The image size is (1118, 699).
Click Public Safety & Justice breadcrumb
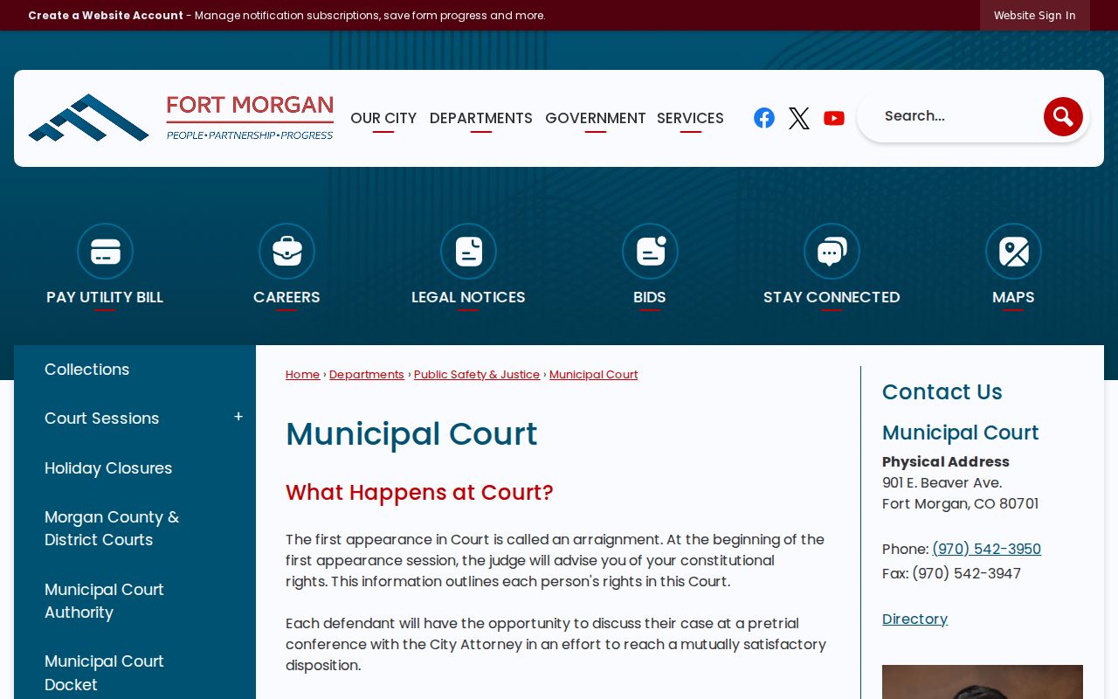point(477,374)
